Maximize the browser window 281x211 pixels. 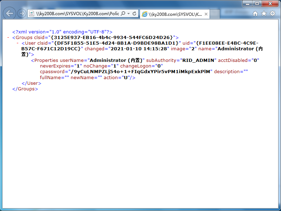[257, 4]
